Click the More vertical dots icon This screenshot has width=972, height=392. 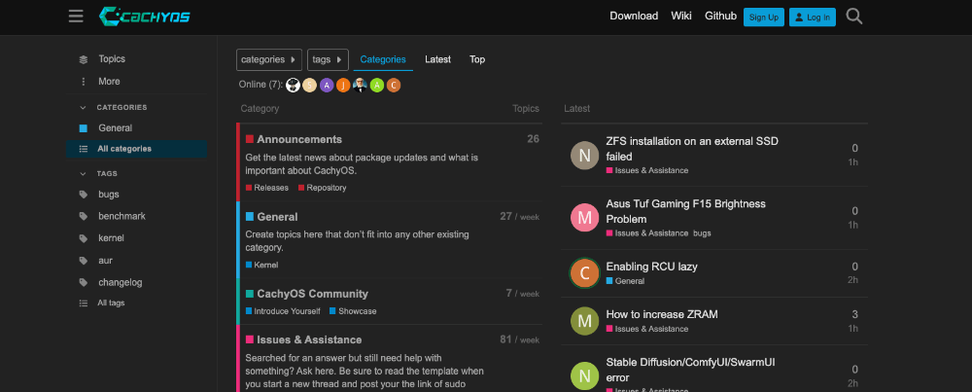click(84, 82)
